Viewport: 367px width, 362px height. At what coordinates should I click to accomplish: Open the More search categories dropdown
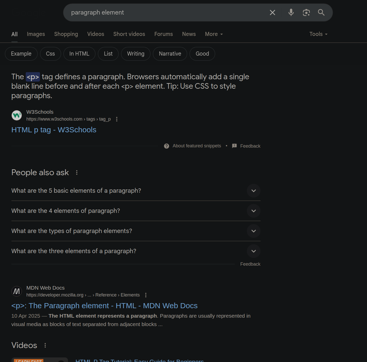[x=214, y=34]
